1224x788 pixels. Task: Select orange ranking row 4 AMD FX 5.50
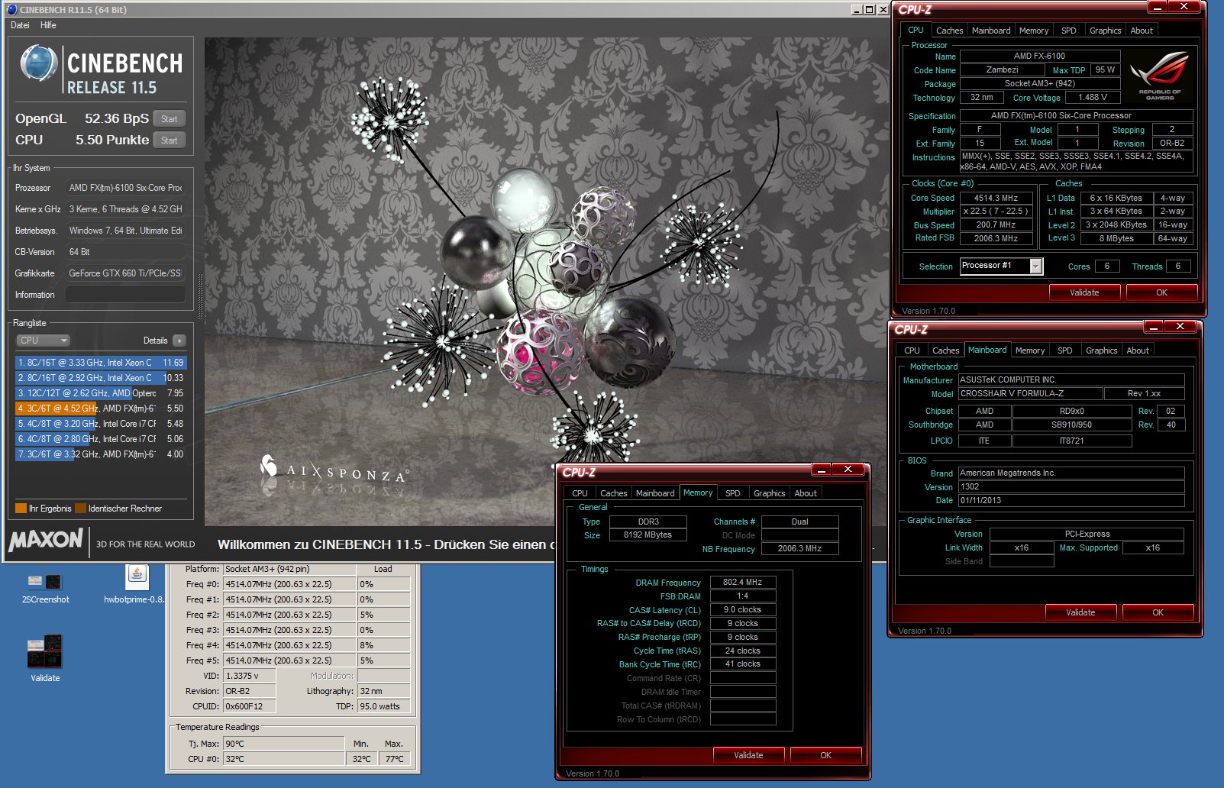pyautogui.click(x=100, y=409)
